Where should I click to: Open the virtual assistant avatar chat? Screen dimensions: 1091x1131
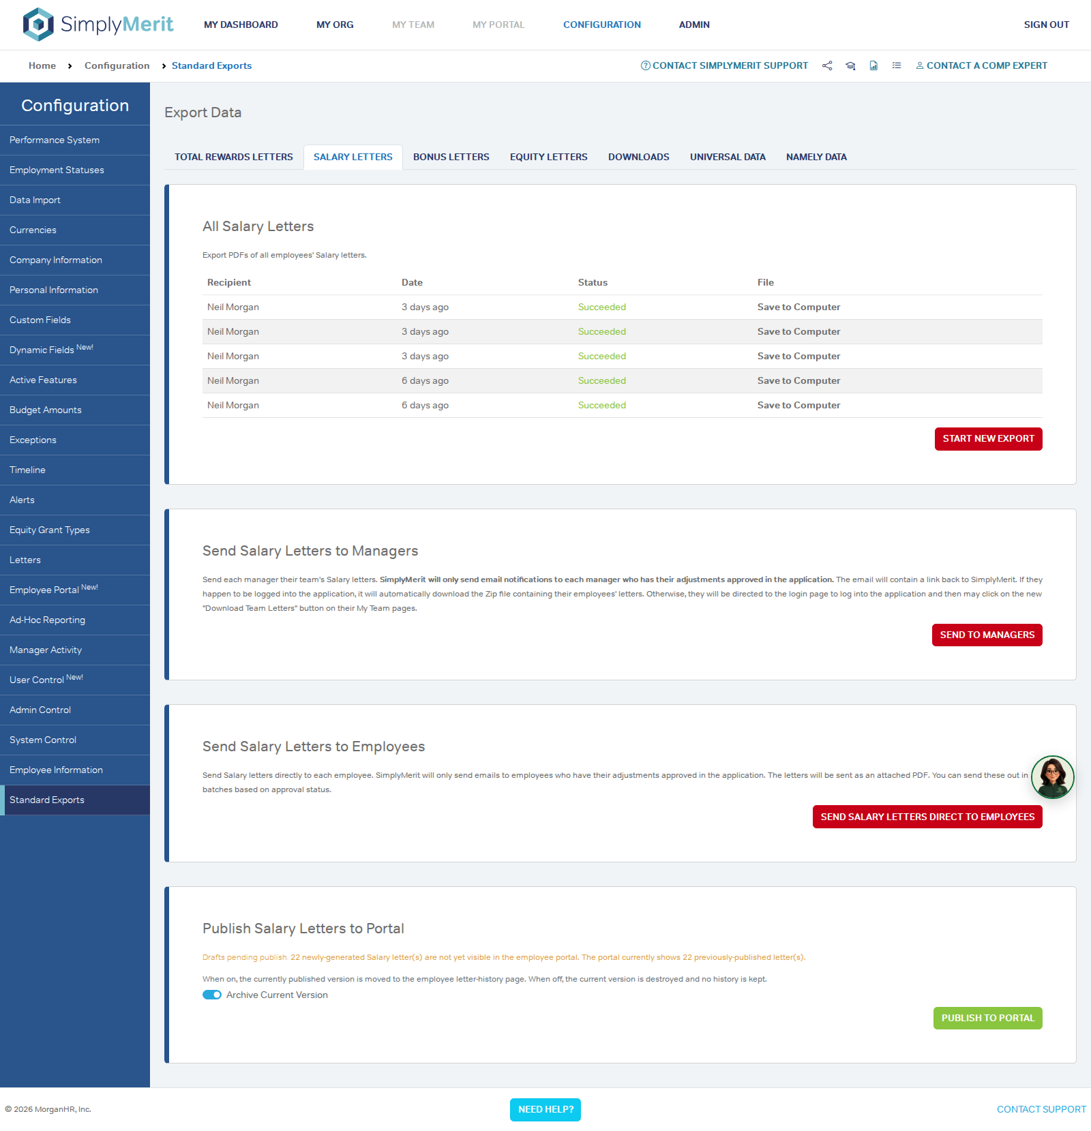click(x=1052, y=777)
